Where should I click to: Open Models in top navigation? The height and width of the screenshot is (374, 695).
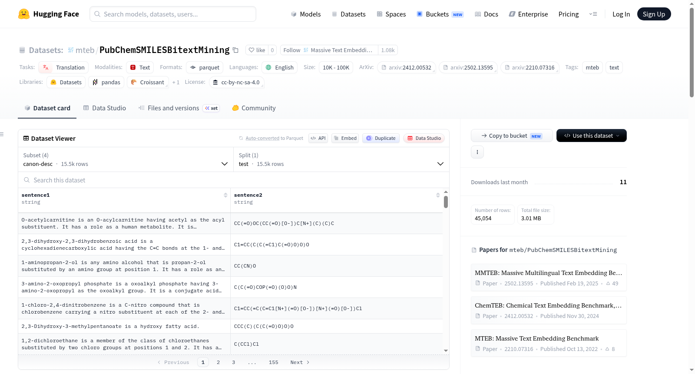[306, 14]
